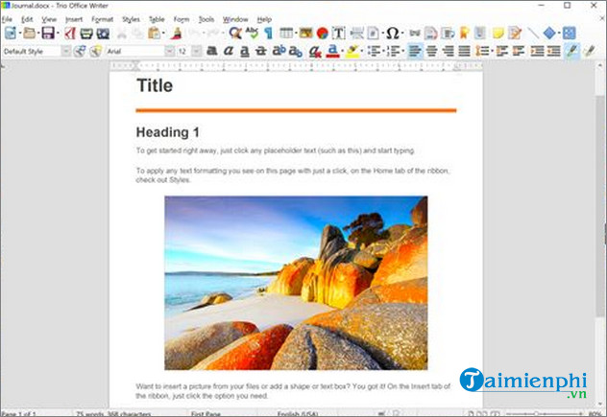This screenshot has width=607, height=417.
Task: Open the Format menu
Action: pyautogui.click(x=102, y=19)
